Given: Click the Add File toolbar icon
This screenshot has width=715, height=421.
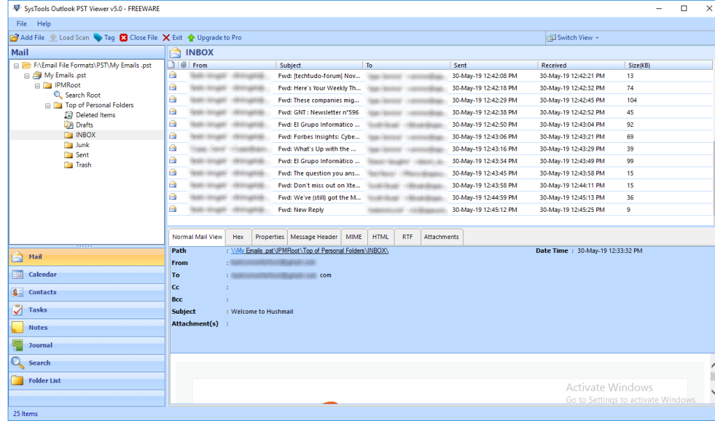Looking at the screenshot, I should (x=15, y=38).
